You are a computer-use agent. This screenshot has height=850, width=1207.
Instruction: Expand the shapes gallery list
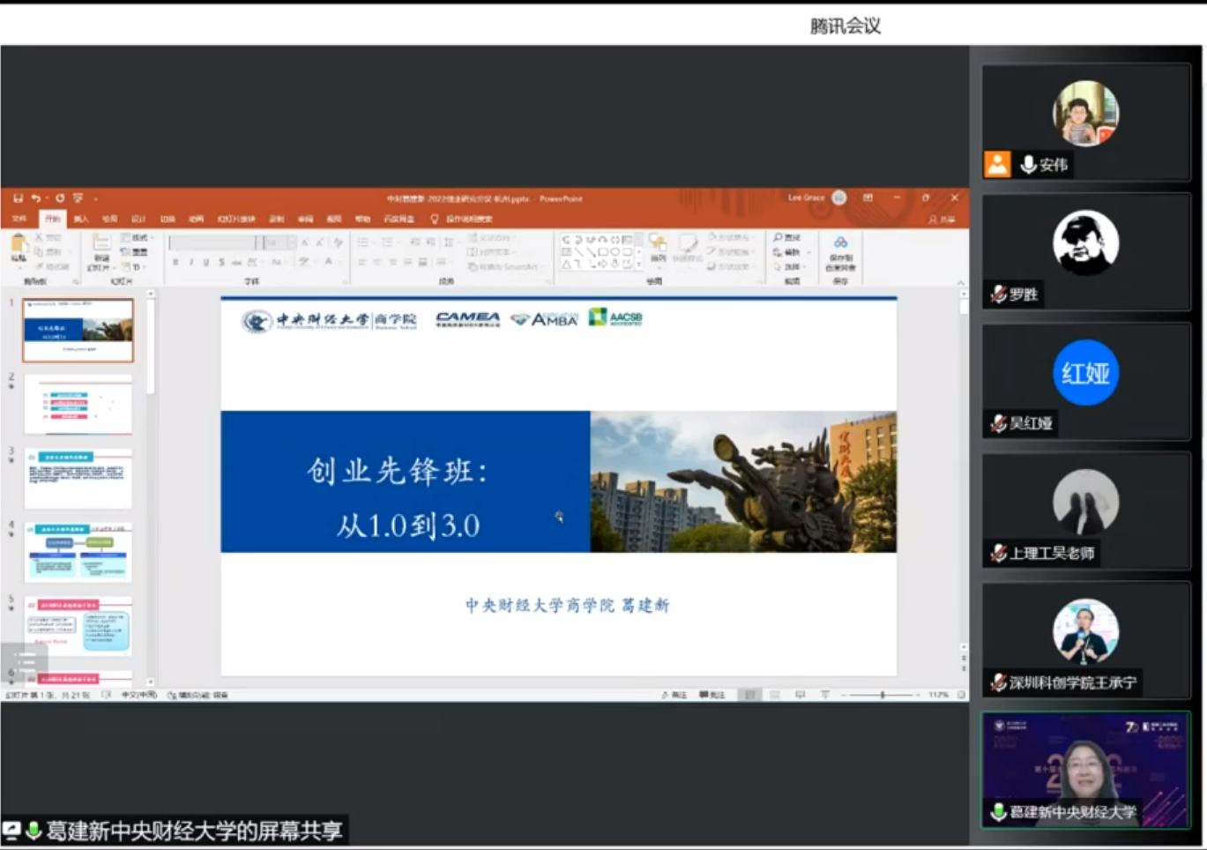click(638, 264)
